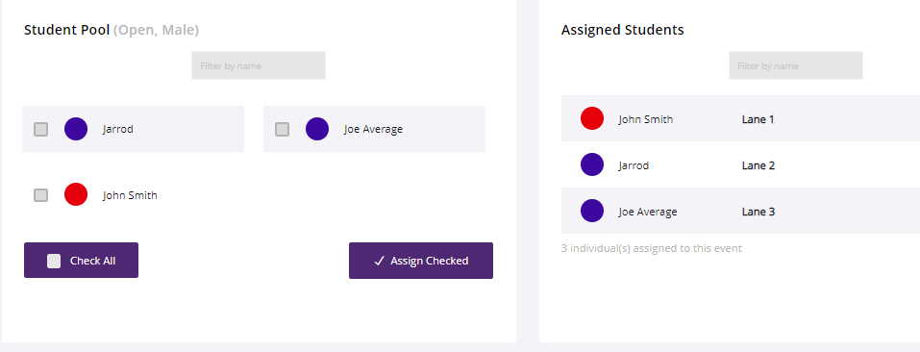Click Joe Average's purple circle in Student Pool
Viewport: 920px width, 352px height.
pos(317,129)
